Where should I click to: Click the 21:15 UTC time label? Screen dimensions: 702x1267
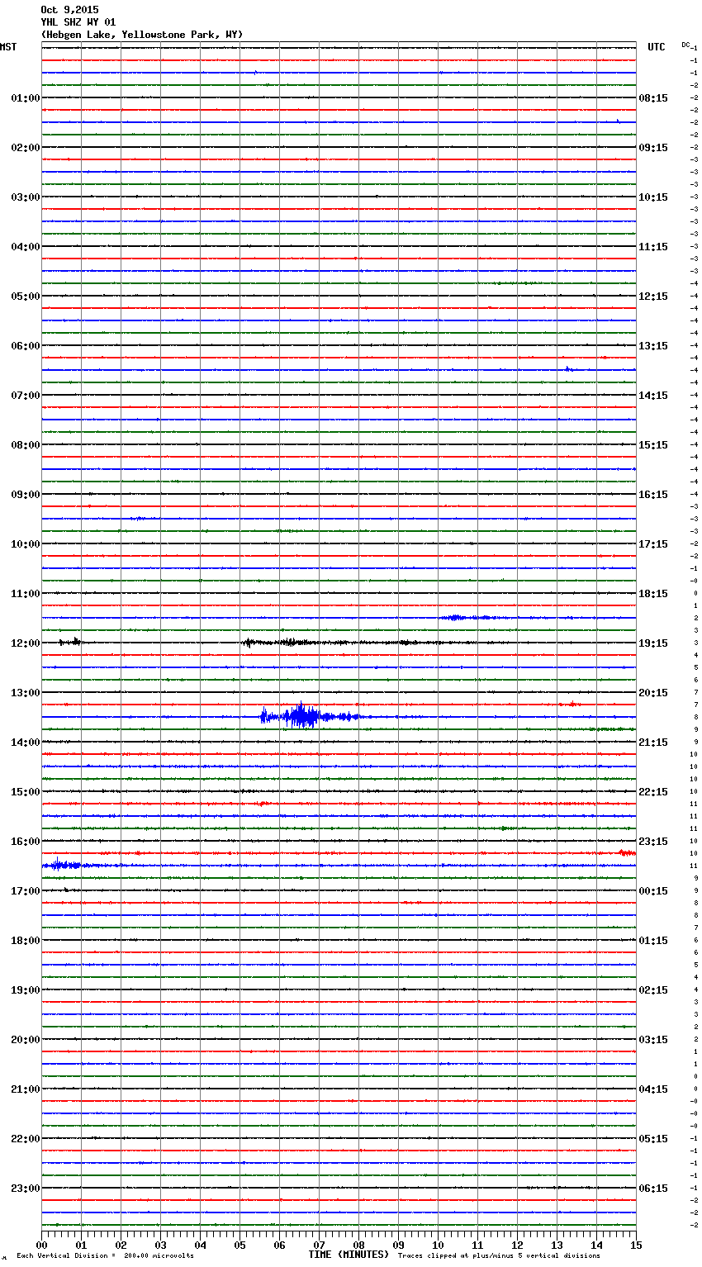point(653,743)
